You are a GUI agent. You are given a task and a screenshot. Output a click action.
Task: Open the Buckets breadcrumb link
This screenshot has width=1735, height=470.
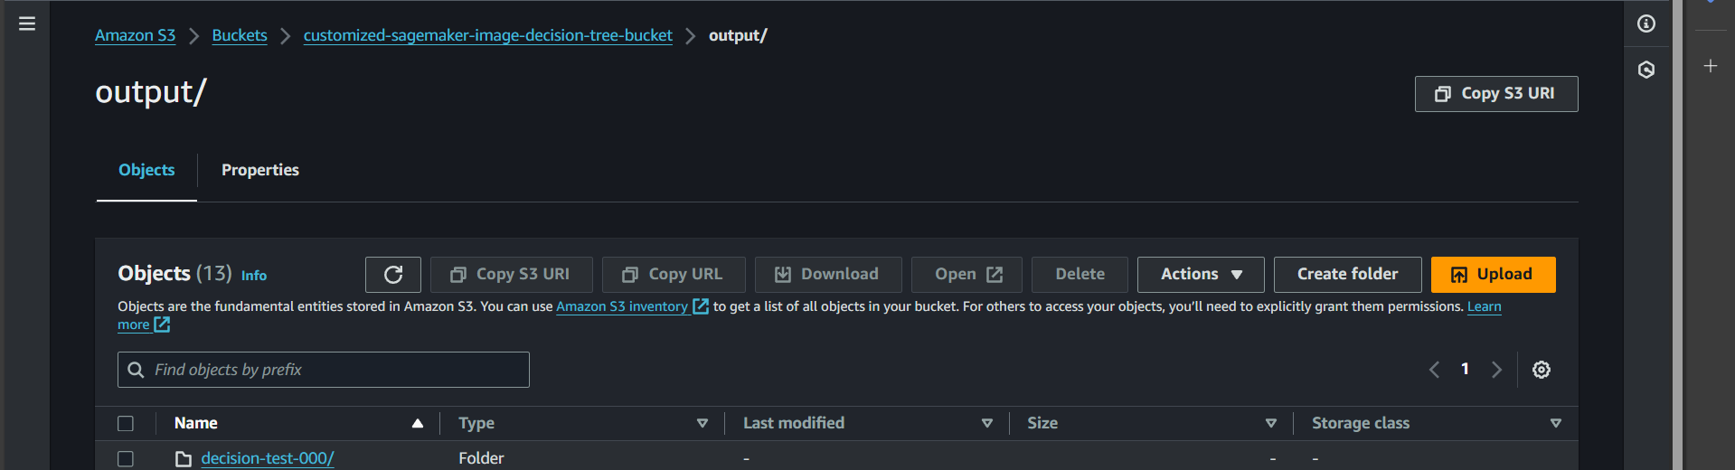(240, 35)
